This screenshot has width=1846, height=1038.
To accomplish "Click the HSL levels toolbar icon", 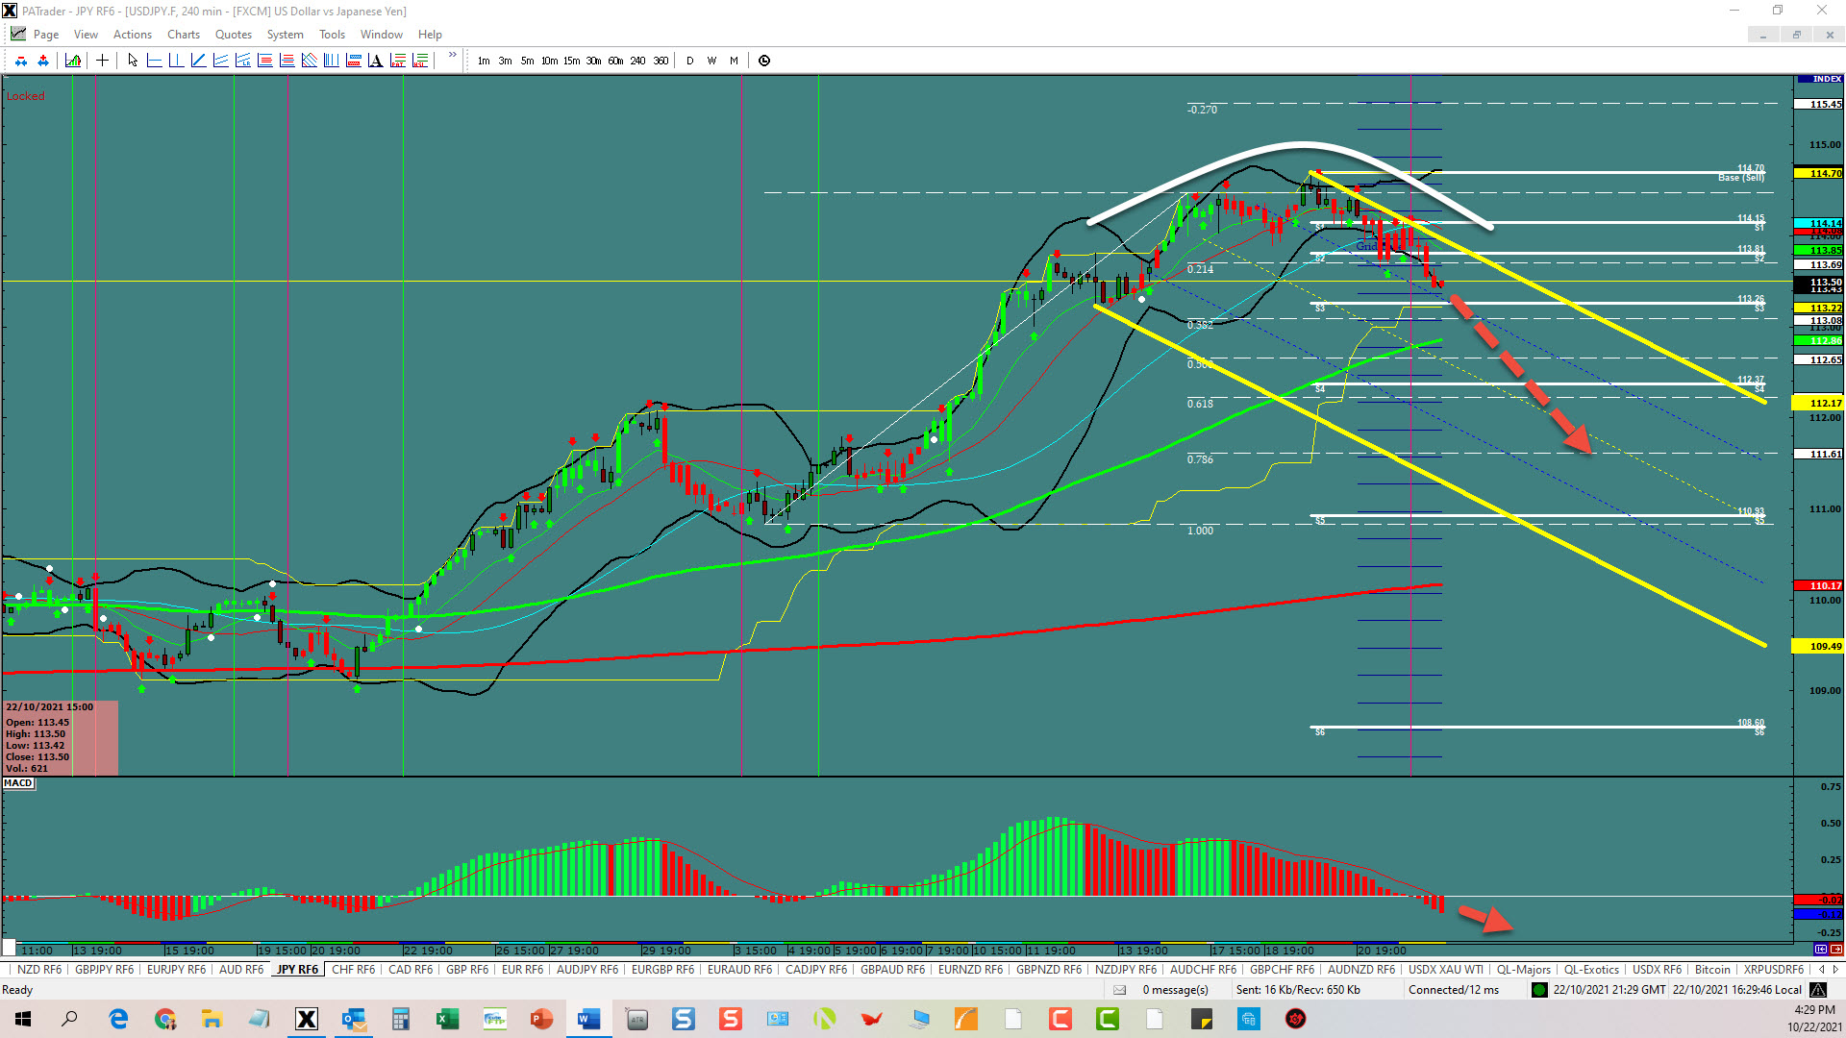I will (x=420, y=61).
